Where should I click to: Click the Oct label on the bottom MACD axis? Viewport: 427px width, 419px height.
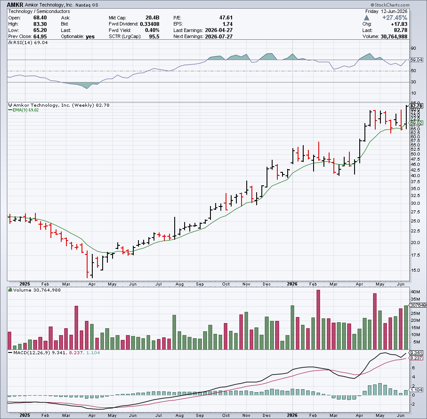click(226, 415)
